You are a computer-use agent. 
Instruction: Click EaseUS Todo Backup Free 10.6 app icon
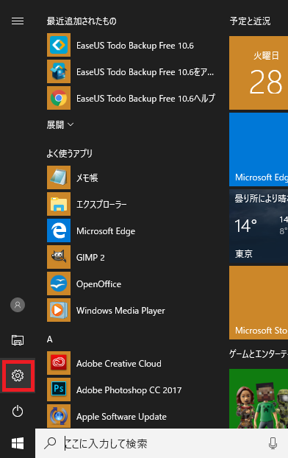(x=59, y=45)
